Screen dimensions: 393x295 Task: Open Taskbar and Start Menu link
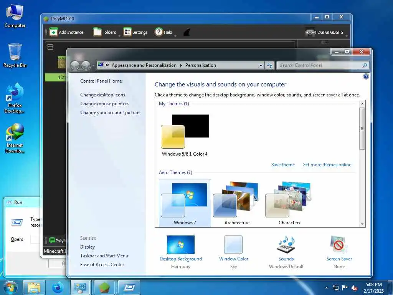tap(104, 256)
